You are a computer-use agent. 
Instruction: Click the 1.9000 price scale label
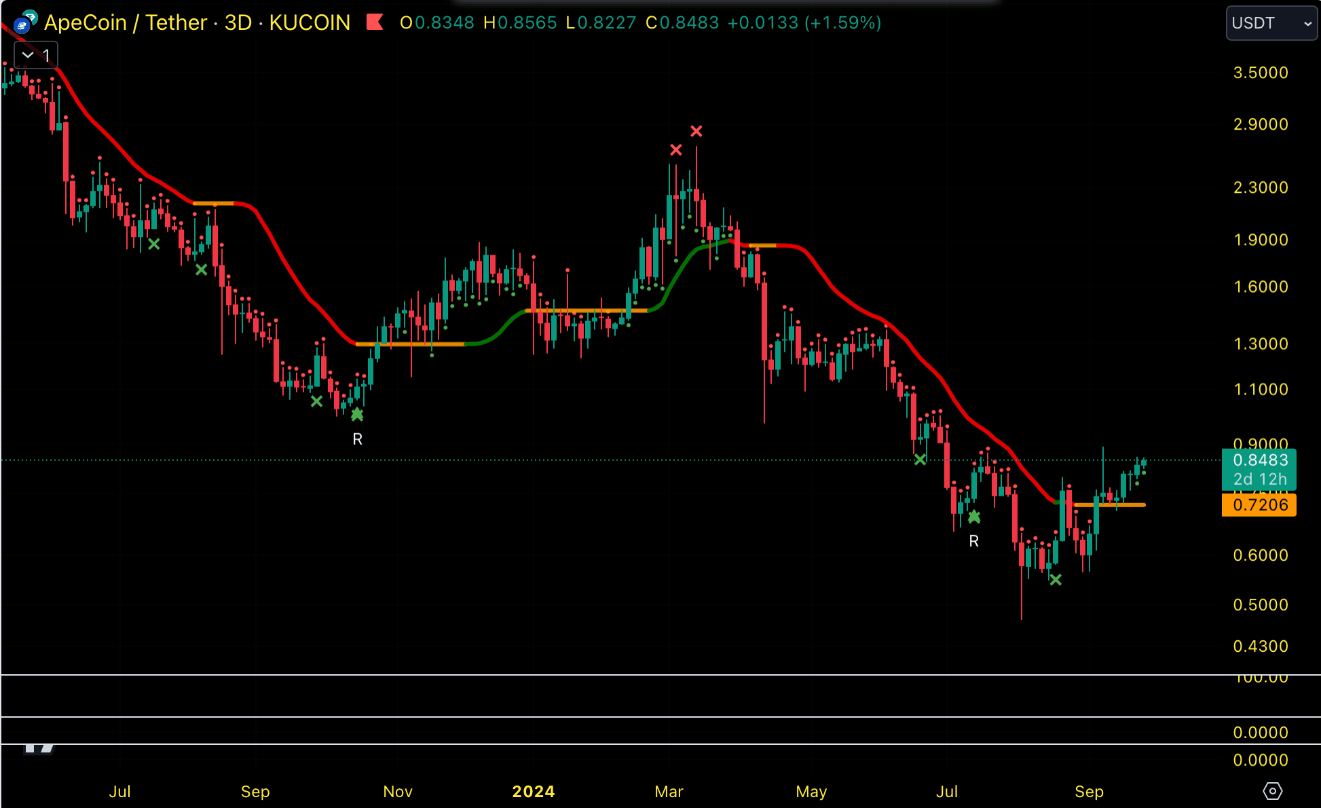[1261, 240]
